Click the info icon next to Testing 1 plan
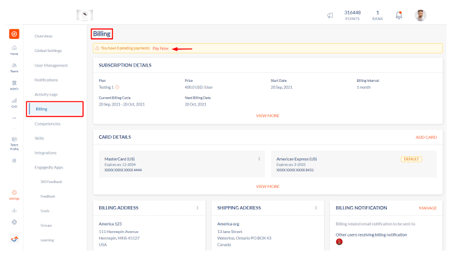 117,87
